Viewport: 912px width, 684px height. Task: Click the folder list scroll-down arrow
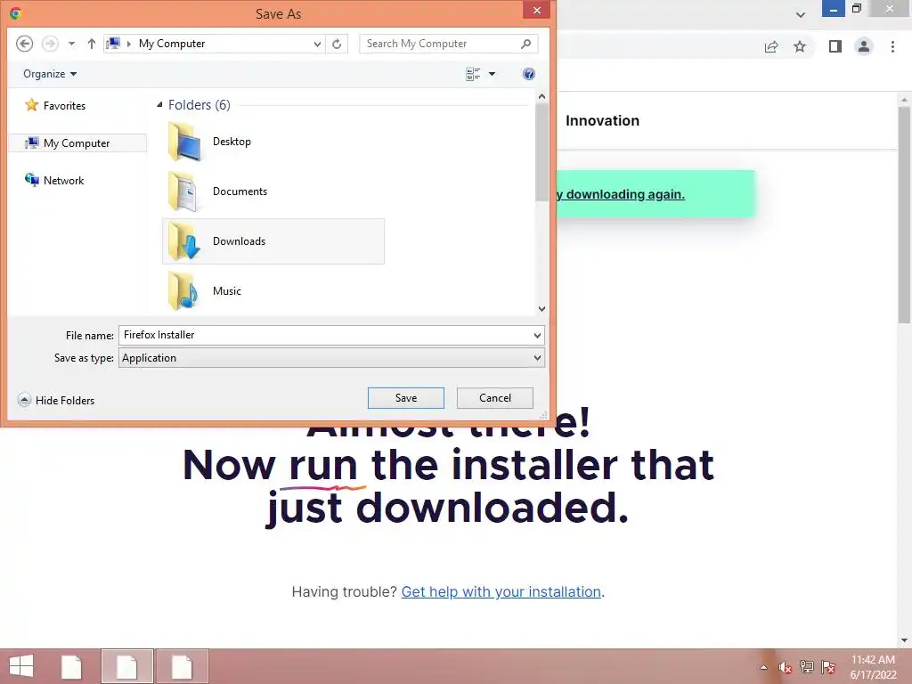(x=541, y=309)
